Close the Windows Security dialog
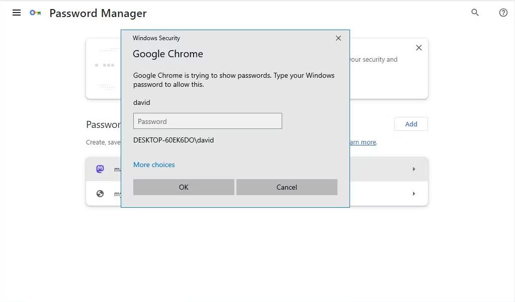 tap(338, 38)
